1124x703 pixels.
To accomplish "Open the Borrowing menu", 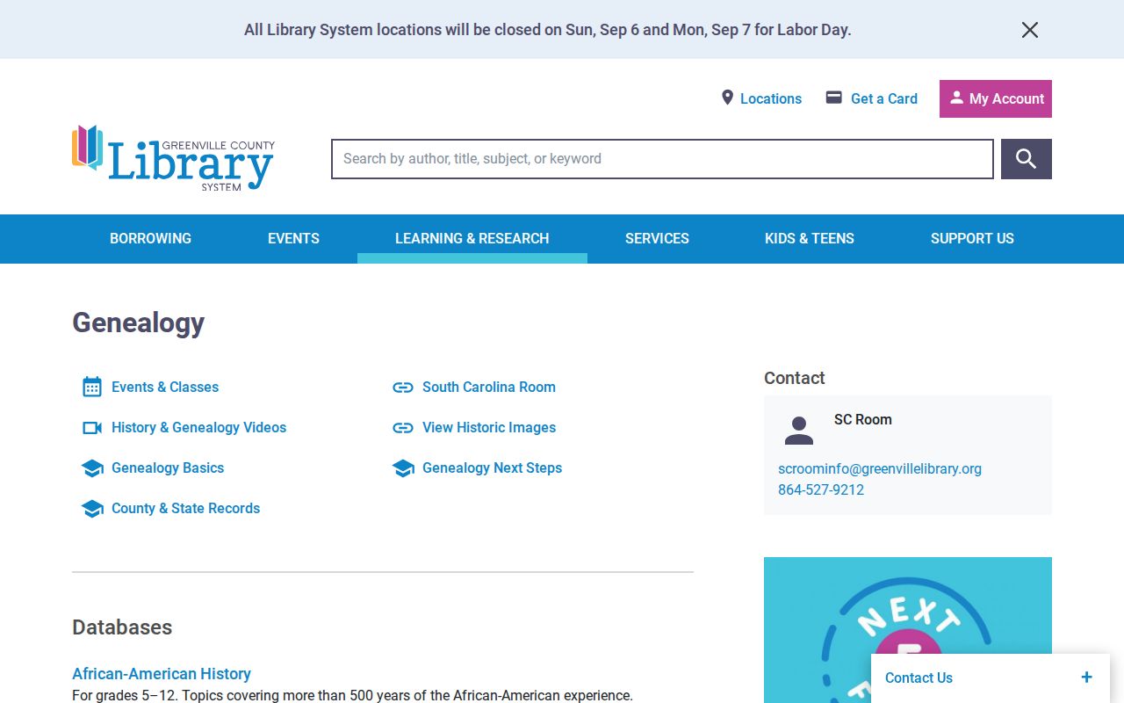I will pos(150,238).
